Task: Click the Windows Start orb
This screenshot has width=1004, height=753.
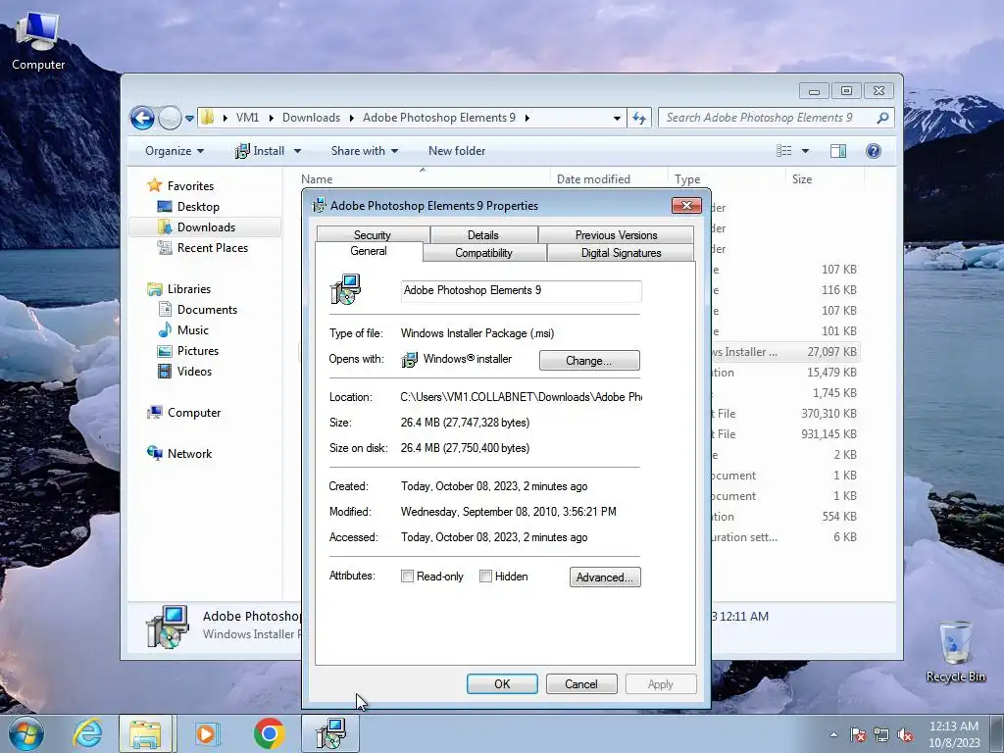Action: (25, 733)
